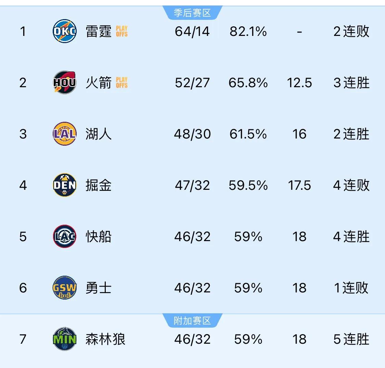This screenshot has height=368, width=385.
Task: Select the 雷霆 2连败 streak text
Action: [x=351, y=31]
